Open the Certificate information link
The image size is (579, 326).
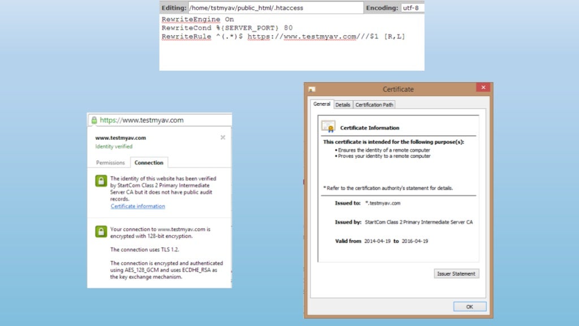tap(138, 206)
